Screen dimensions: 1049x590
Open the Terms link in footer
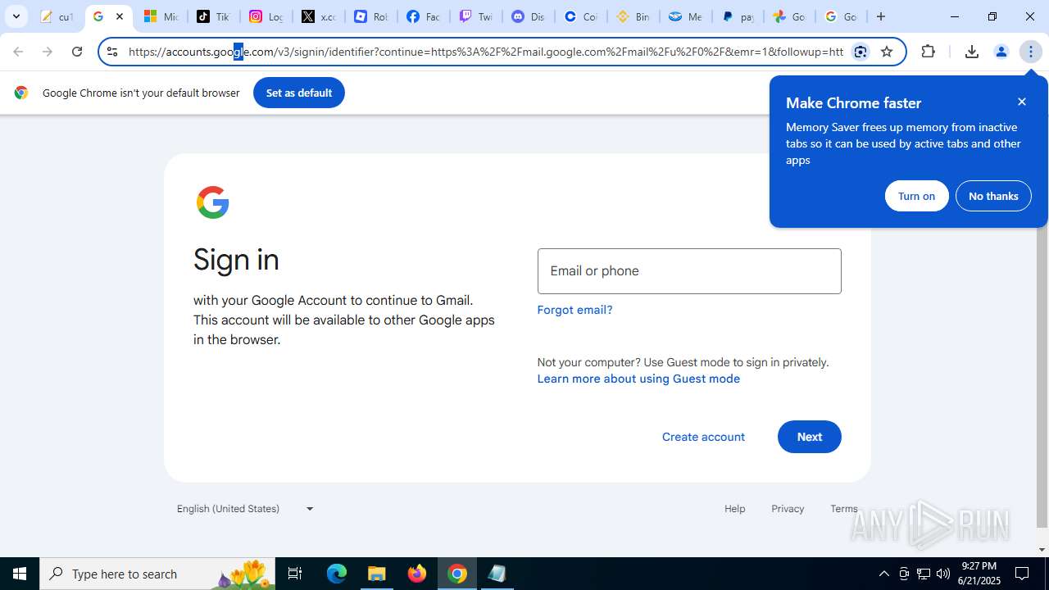point(844,509)
